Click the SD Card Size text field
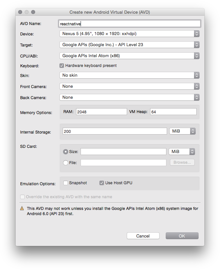The width and height of the screenshot is (220, 270). tap(123, 152)
